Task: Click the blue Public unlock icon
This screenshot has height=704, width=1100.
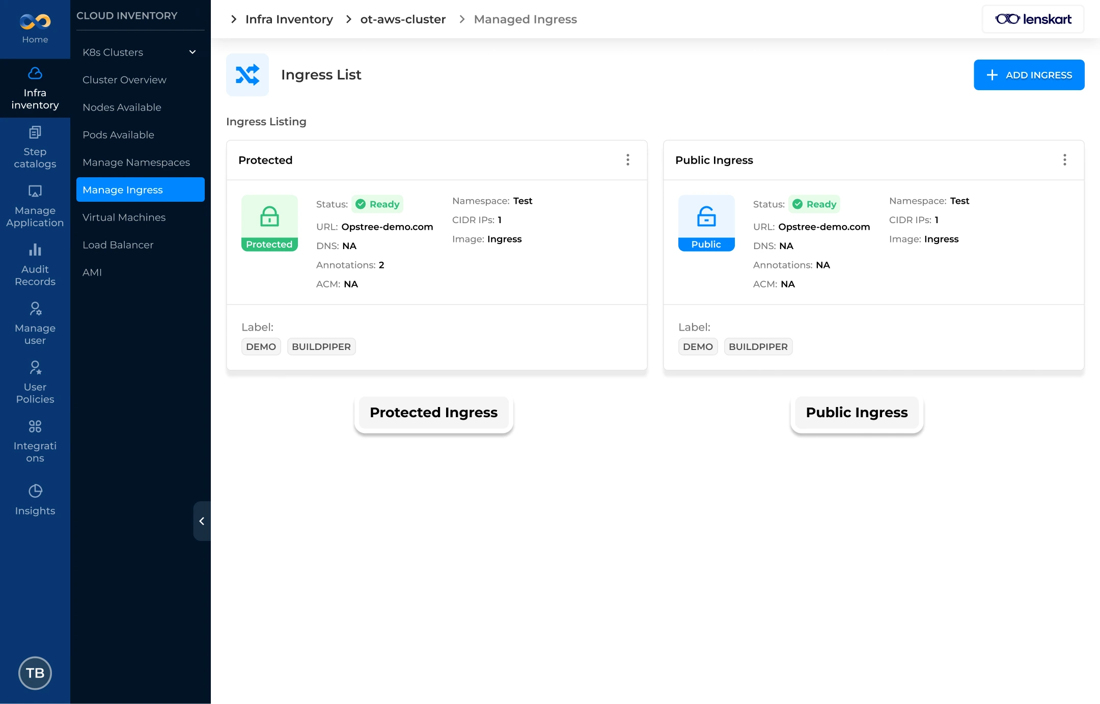Action: point(706,223)
